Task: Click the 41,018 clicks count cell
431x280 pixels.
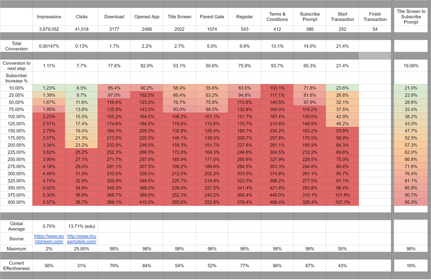Action: pos(82,29)
